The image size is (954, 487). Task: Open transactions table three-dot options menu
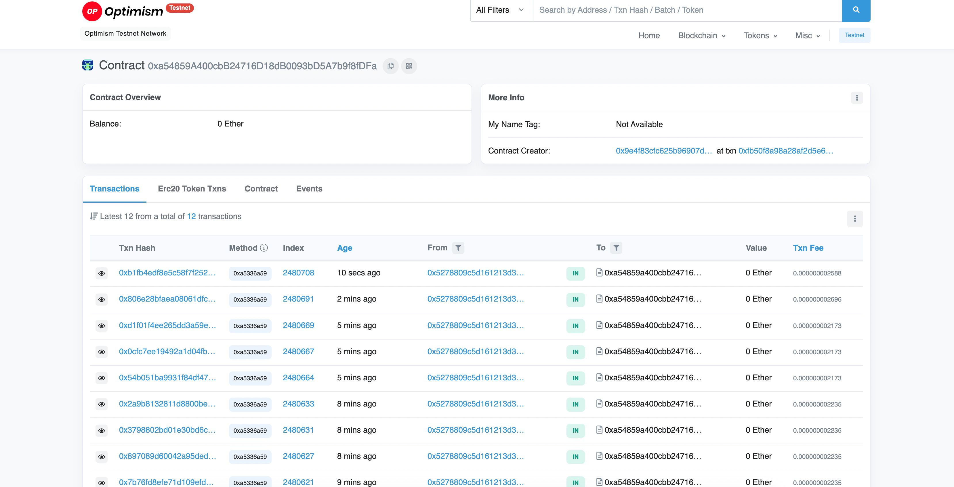coord(855,219)
